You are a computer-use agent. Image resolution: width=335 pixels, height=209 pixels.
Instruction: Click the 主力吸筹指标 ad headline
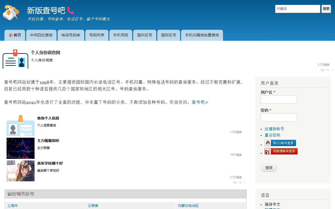48,141
